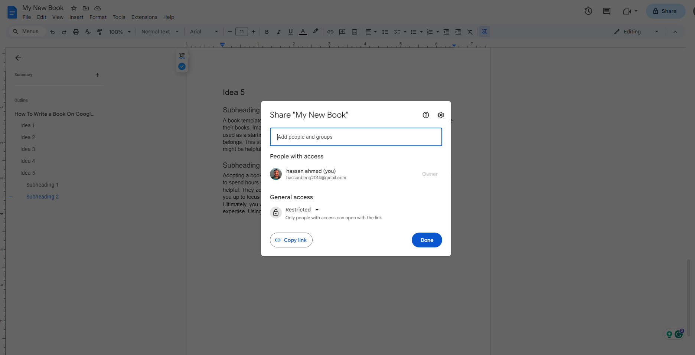Click the Copy link button
Screen dimensions: 695x355
(x=291, y=240)
